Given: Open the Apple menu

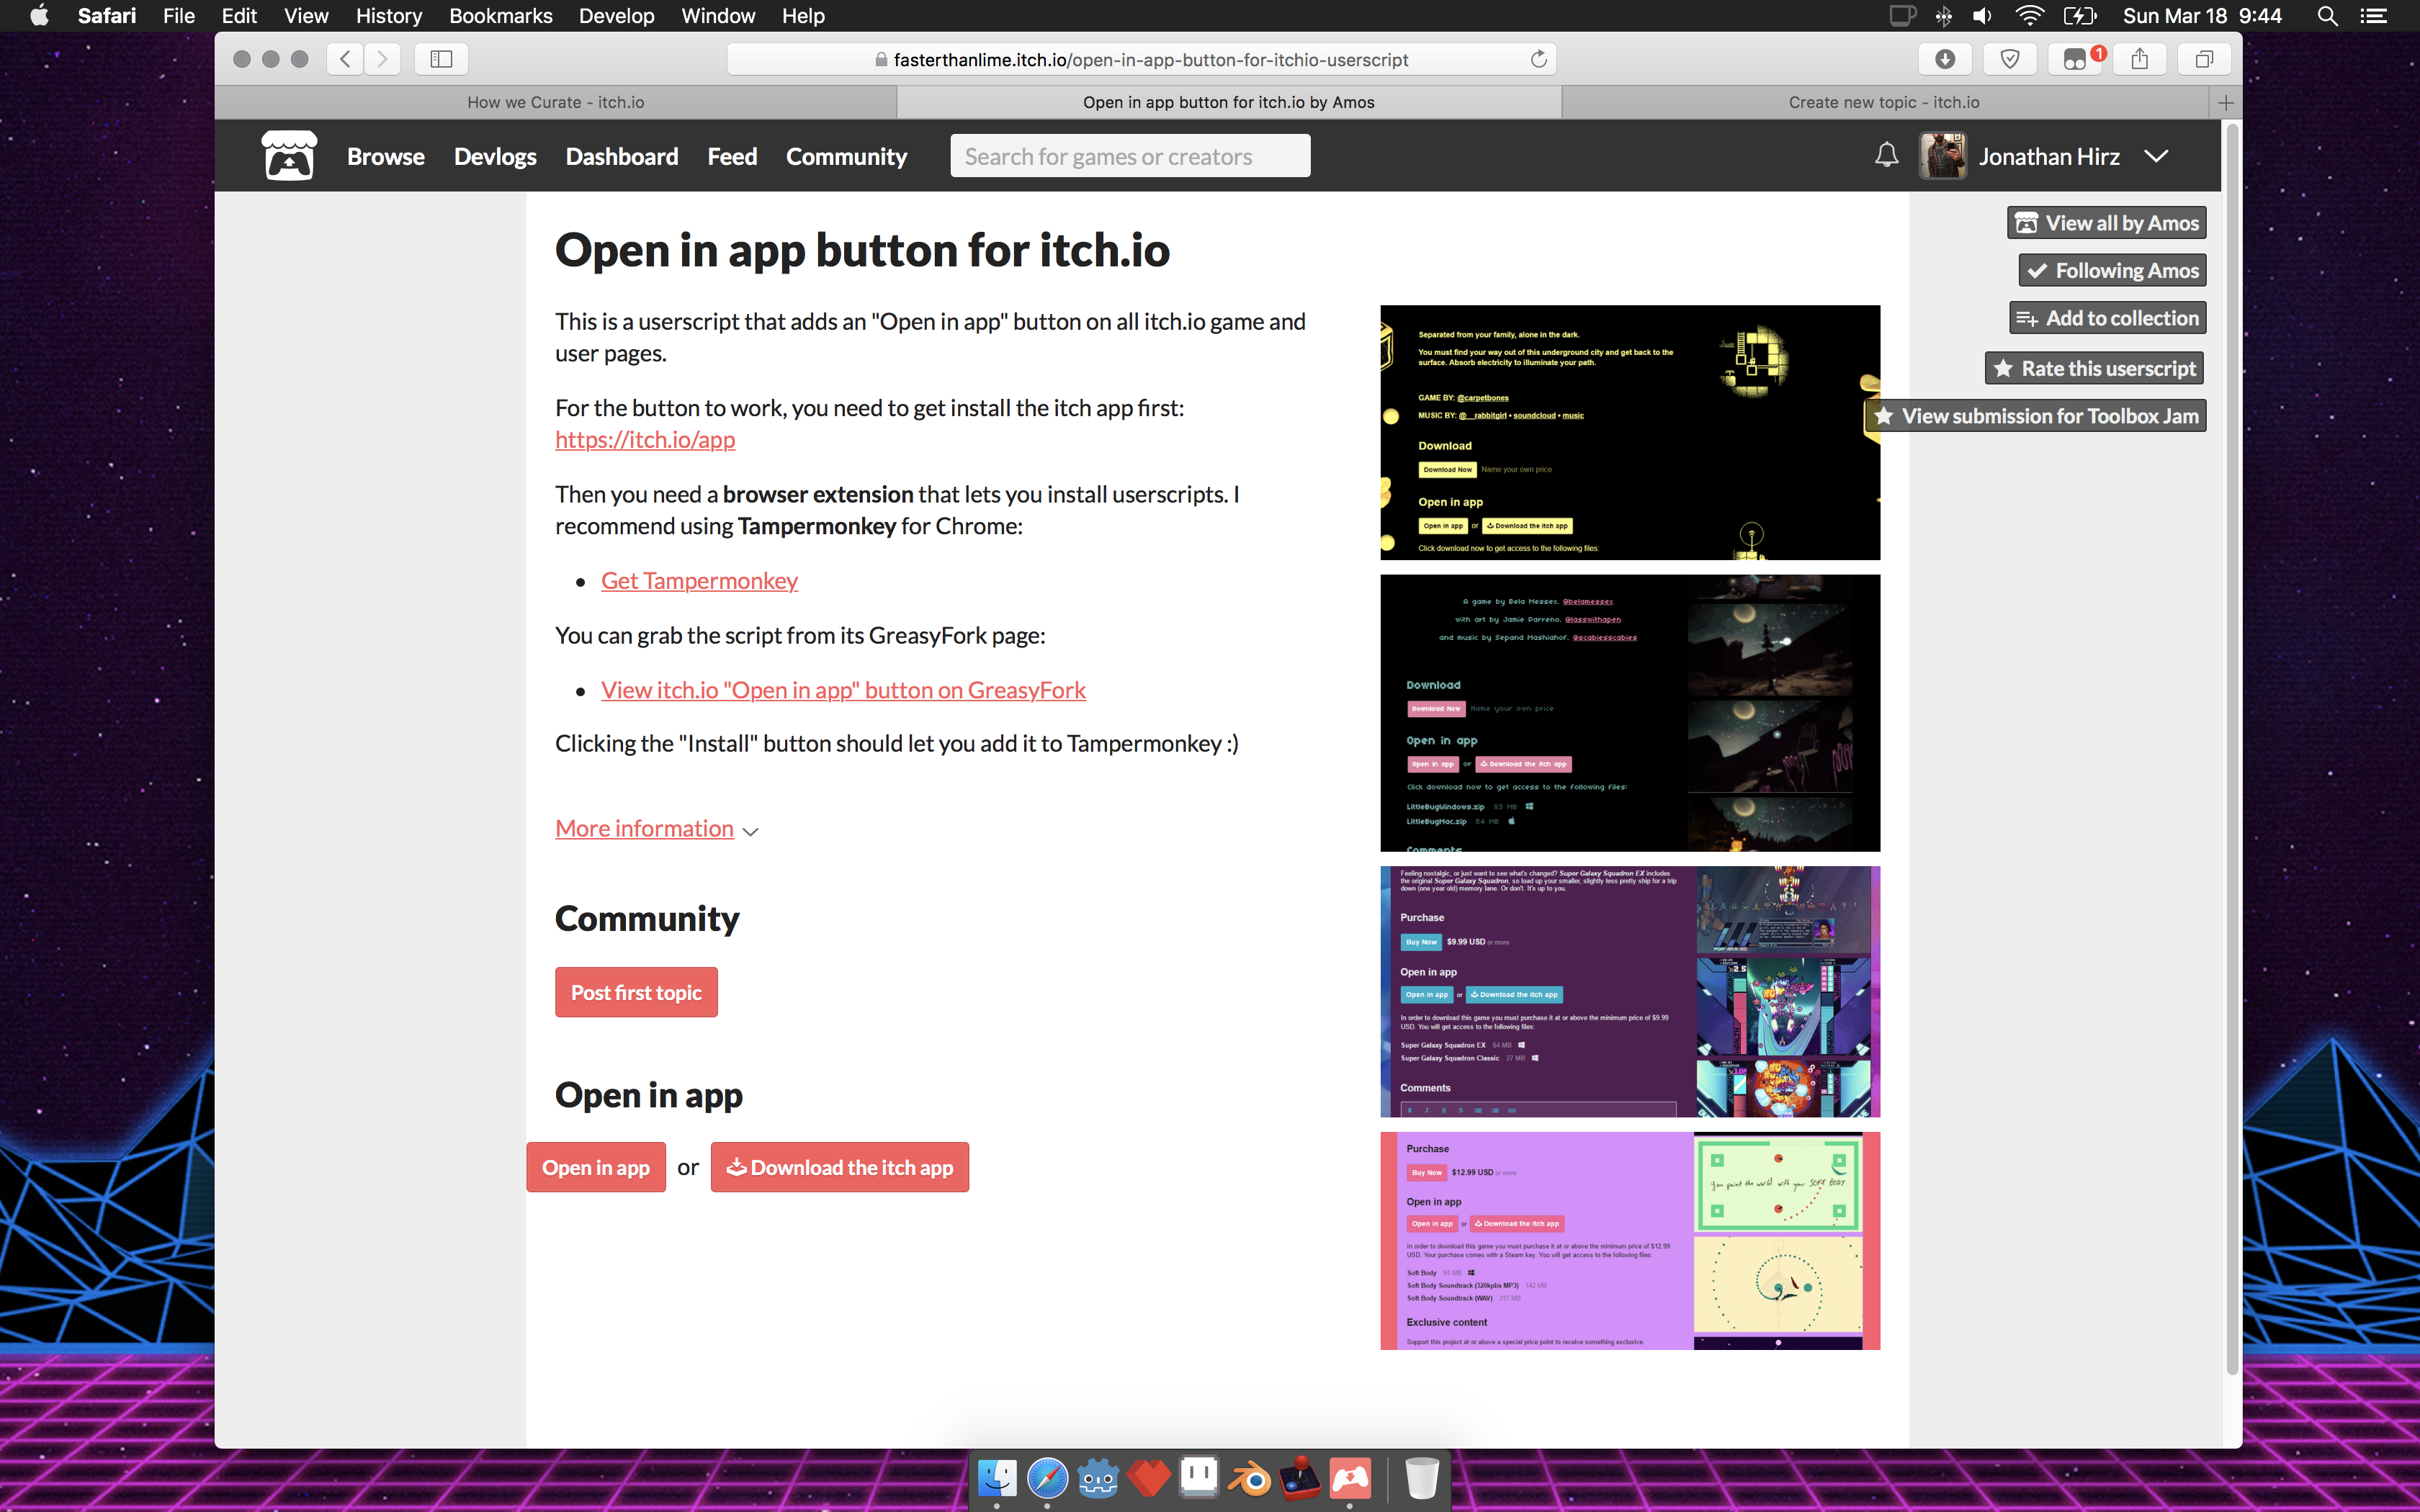Looking at the screenshot, I should (x=39, y=16).
